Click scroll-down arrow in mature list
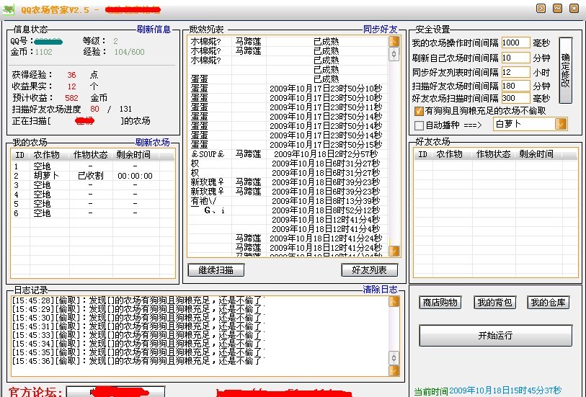 pos(394,251)
